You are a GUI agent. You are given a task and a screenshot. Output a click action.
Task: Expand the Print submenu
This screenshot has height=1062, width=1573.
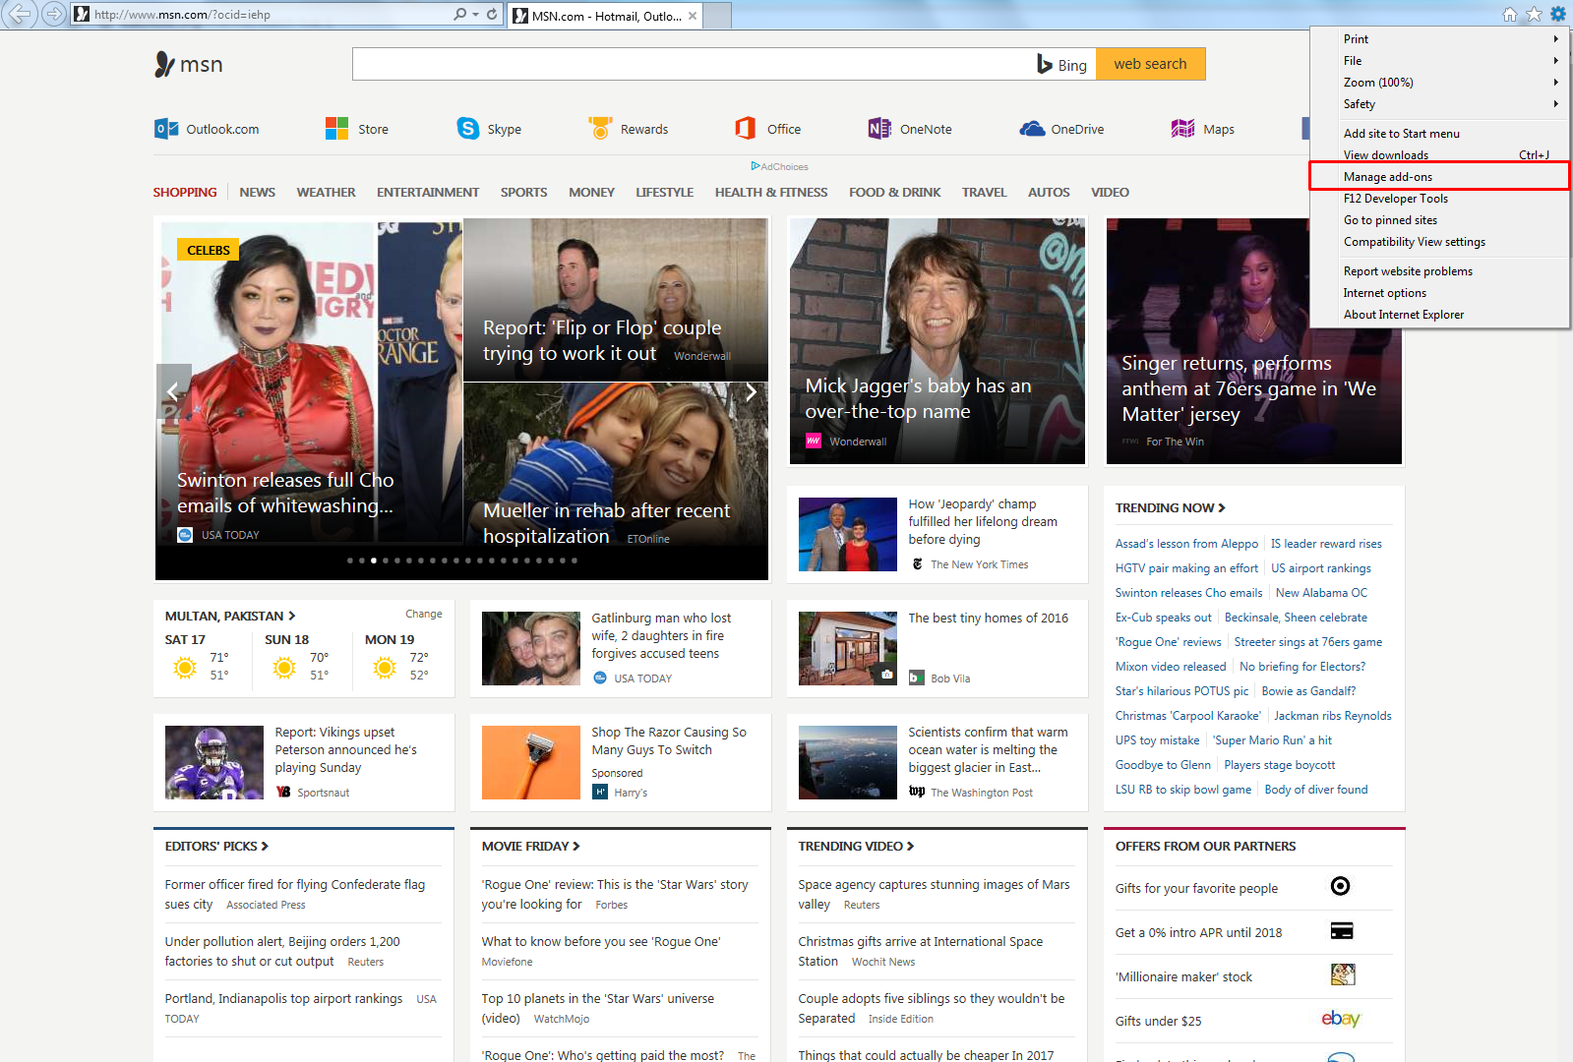click(1555, 39)
